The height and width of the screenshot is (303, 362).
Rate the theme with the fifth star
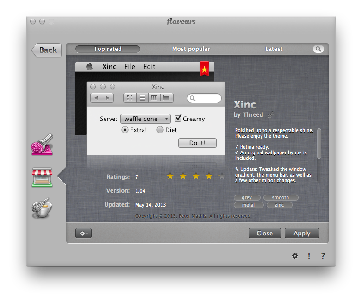click(x=222, y=176)
